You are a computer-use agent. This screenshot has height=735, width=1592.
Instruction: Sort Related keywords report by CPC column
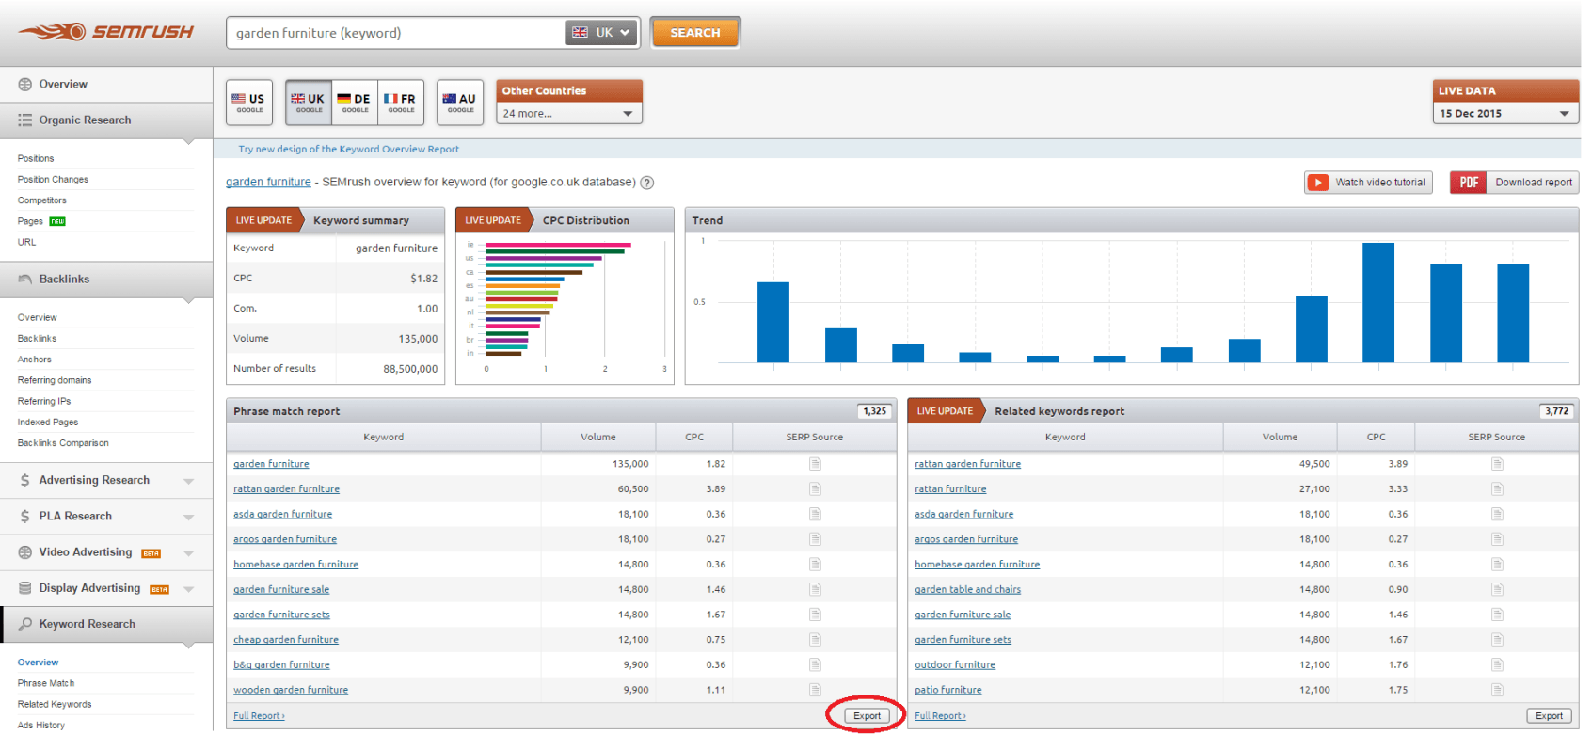point(1376,437)
